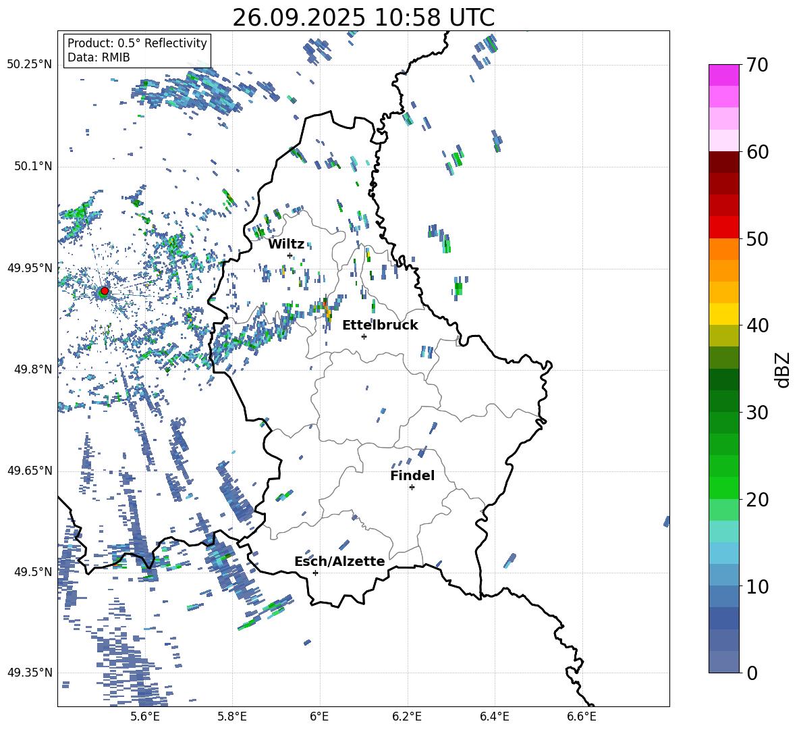Click the colorbar tick label 10
This screenshot has width=799, height=730.
pyautogui.click(x=758, y=587)
